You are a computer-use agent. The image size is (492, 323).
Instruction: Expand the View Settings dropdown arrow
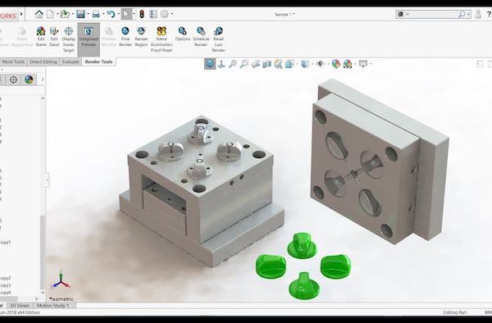371,64
